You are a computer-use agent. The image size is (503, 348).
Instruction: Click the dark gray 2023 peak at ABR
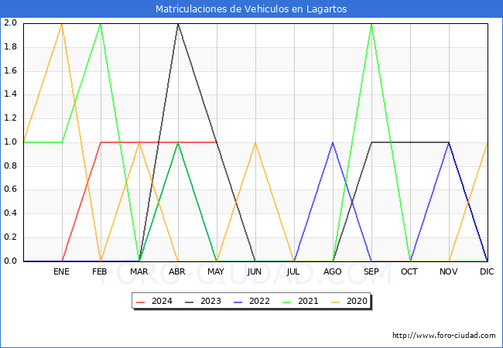coord(178,24)
